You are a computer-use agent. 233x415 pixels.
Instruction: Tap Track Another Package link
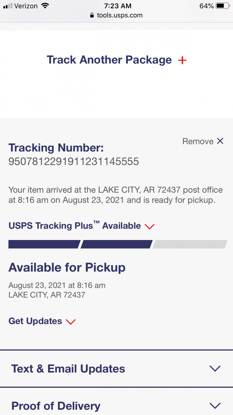pos(109,60)
